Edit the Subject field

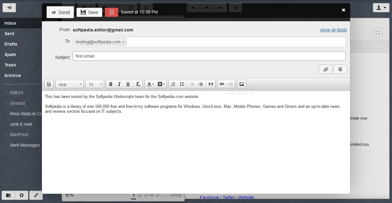point(209,56)
